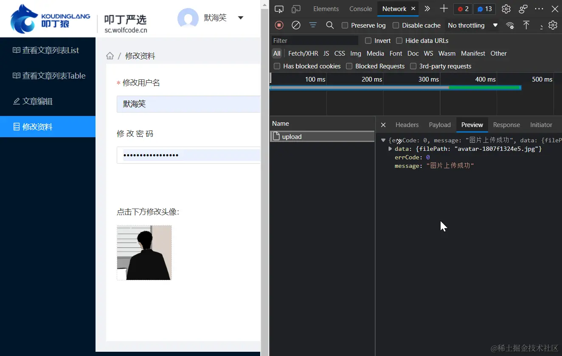Enable the Disable cache checkbox
The width and height of the screenshot is (562, 356).
396,25
